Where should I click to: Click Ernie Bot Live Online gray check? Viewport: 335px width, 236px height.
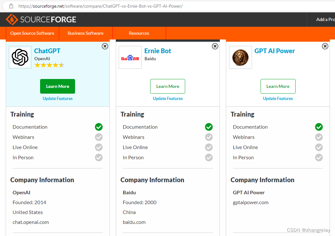209,147
